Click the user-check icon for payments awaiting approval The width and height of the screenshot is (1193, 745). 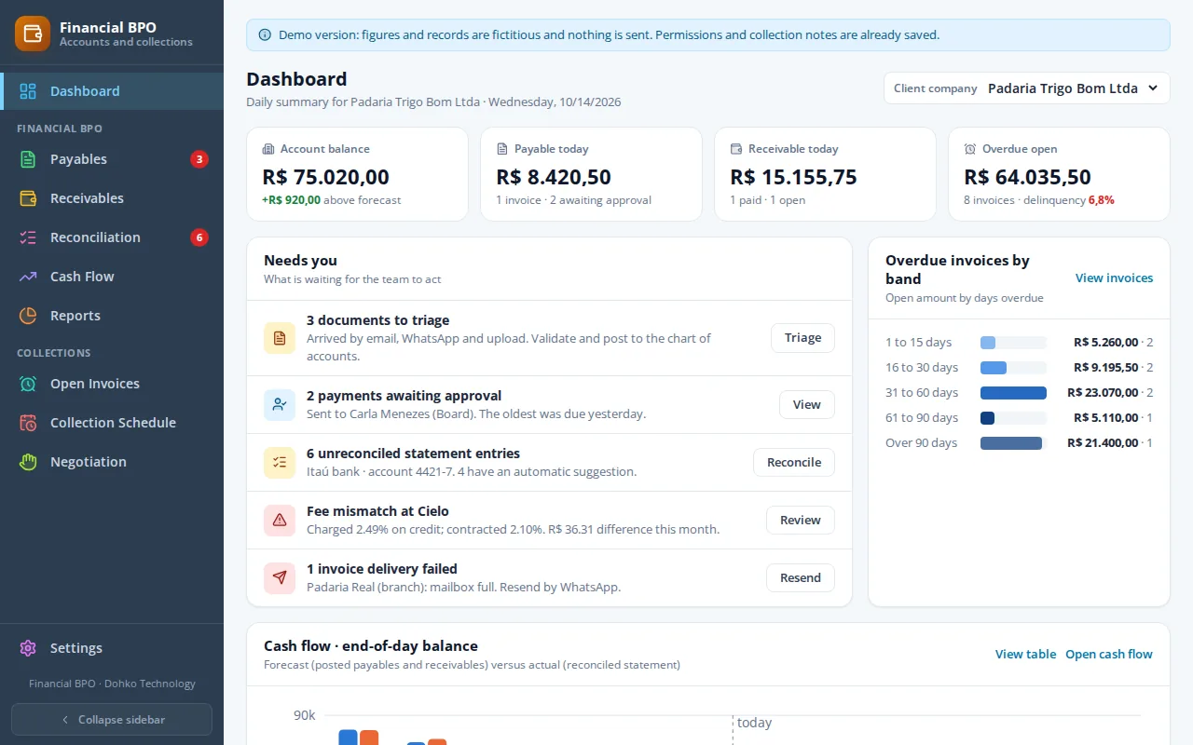point(280,405)
